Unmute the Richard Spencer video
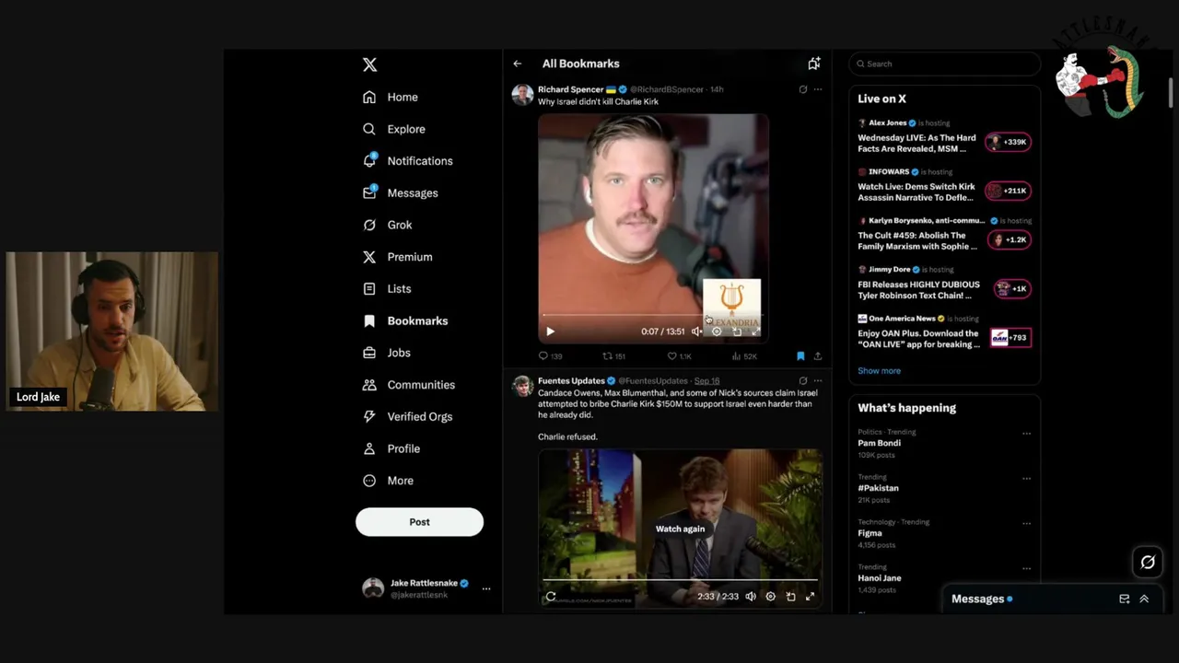This screenshot has width=1179, height=663. coord(696,331)
